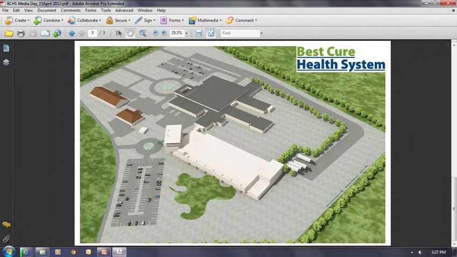Print the document using printer icon
Screen dimensions: 457x257
(x=20, y=33)
